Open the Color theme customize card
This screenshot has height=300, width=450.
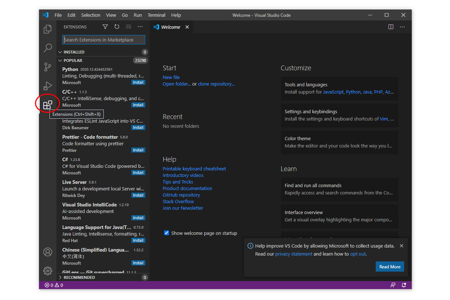click(x=339, y=142)
